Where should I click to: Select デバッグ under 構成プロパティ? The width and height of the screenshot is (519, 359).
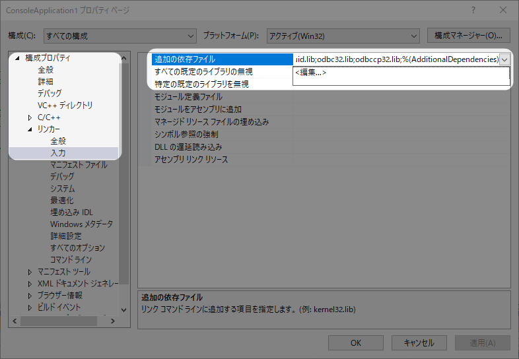[x=50, y=93]
